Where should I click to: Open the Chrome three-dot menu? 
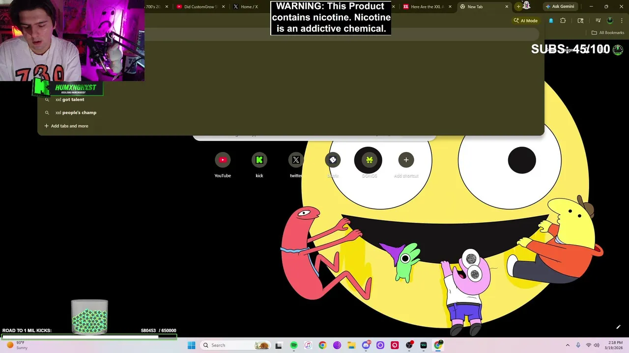[x=622, y=21]
